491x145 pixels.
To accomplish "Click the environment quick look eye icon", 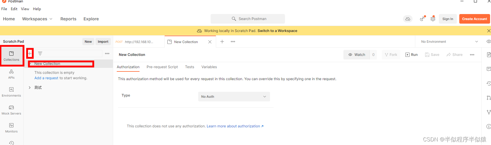I will point(489,42).
